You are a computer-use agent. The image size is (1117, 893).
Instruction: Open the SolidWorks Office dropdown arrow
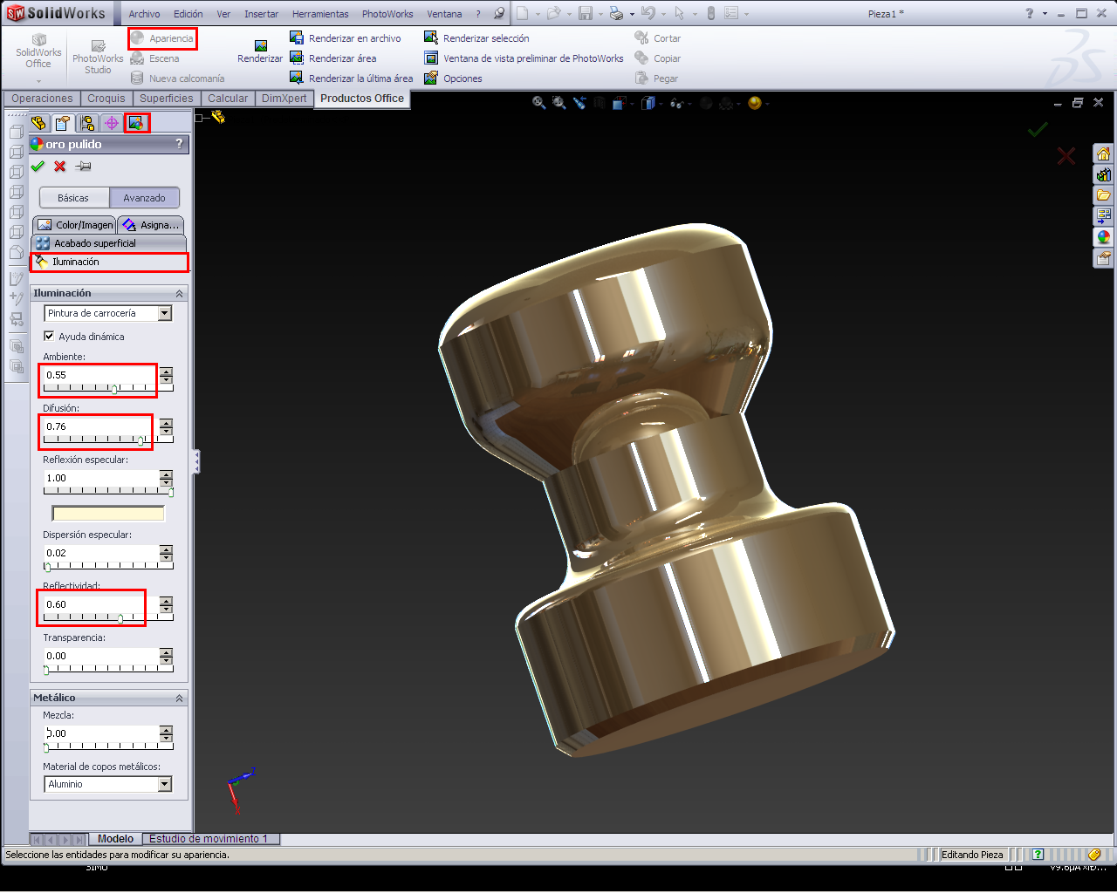(38, 81)
